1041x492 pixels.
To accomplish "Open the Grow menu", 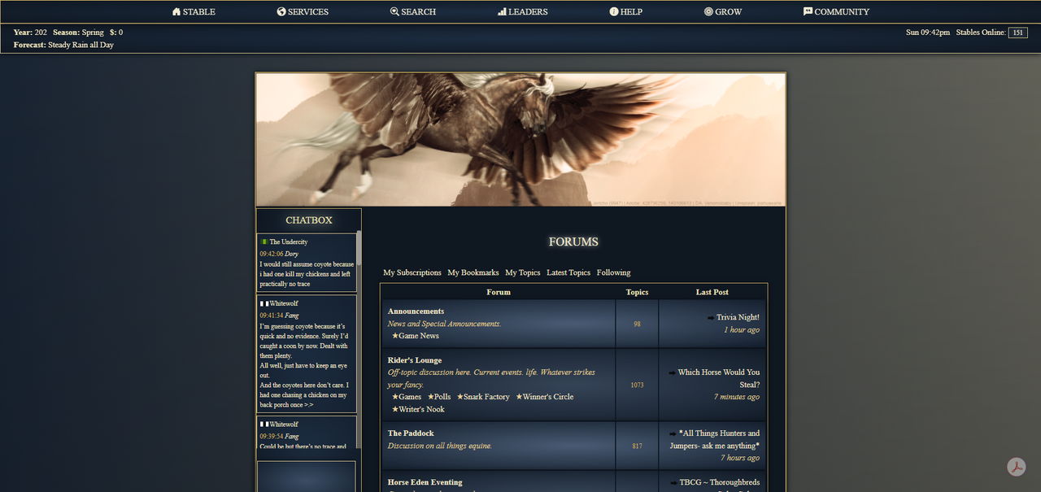I will [x=723, y=12].
